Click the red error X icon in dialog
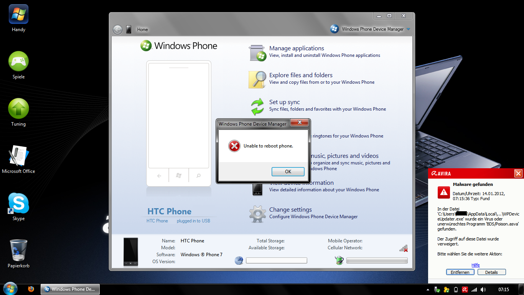Image resolution: width=524 pixels, height=295 pixels. 234,146
